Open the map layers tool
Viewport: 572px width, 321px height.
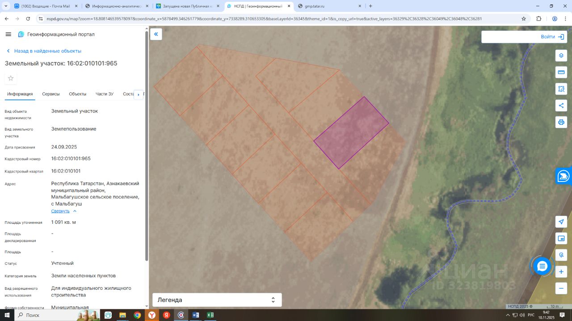(561, 56)
